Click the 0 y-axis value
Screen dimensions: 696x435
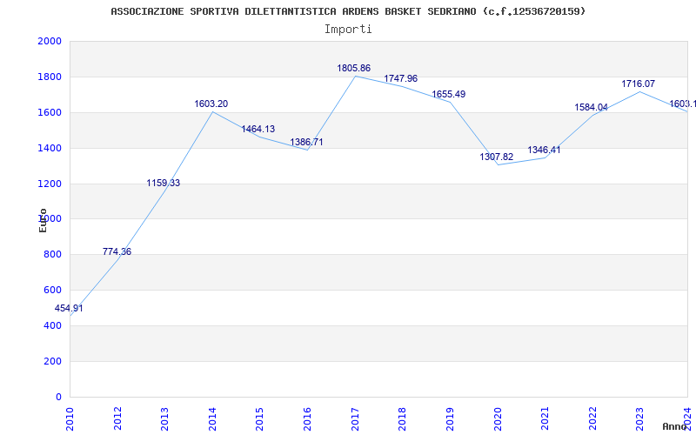[58, 397]
